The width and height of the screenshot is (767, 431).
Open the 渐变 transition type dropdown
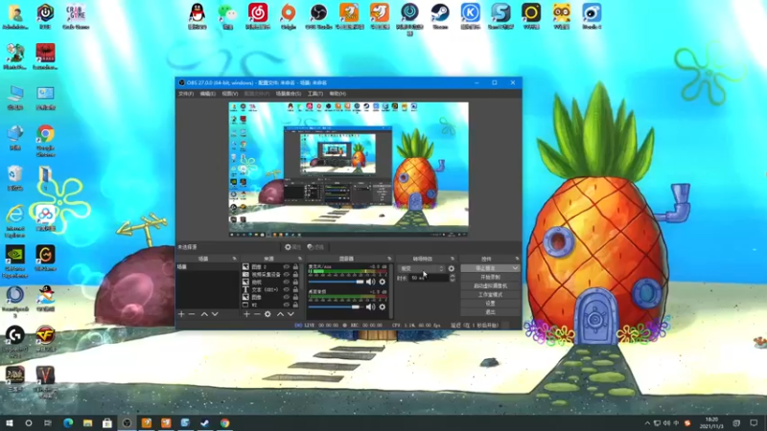coord(422,269)
